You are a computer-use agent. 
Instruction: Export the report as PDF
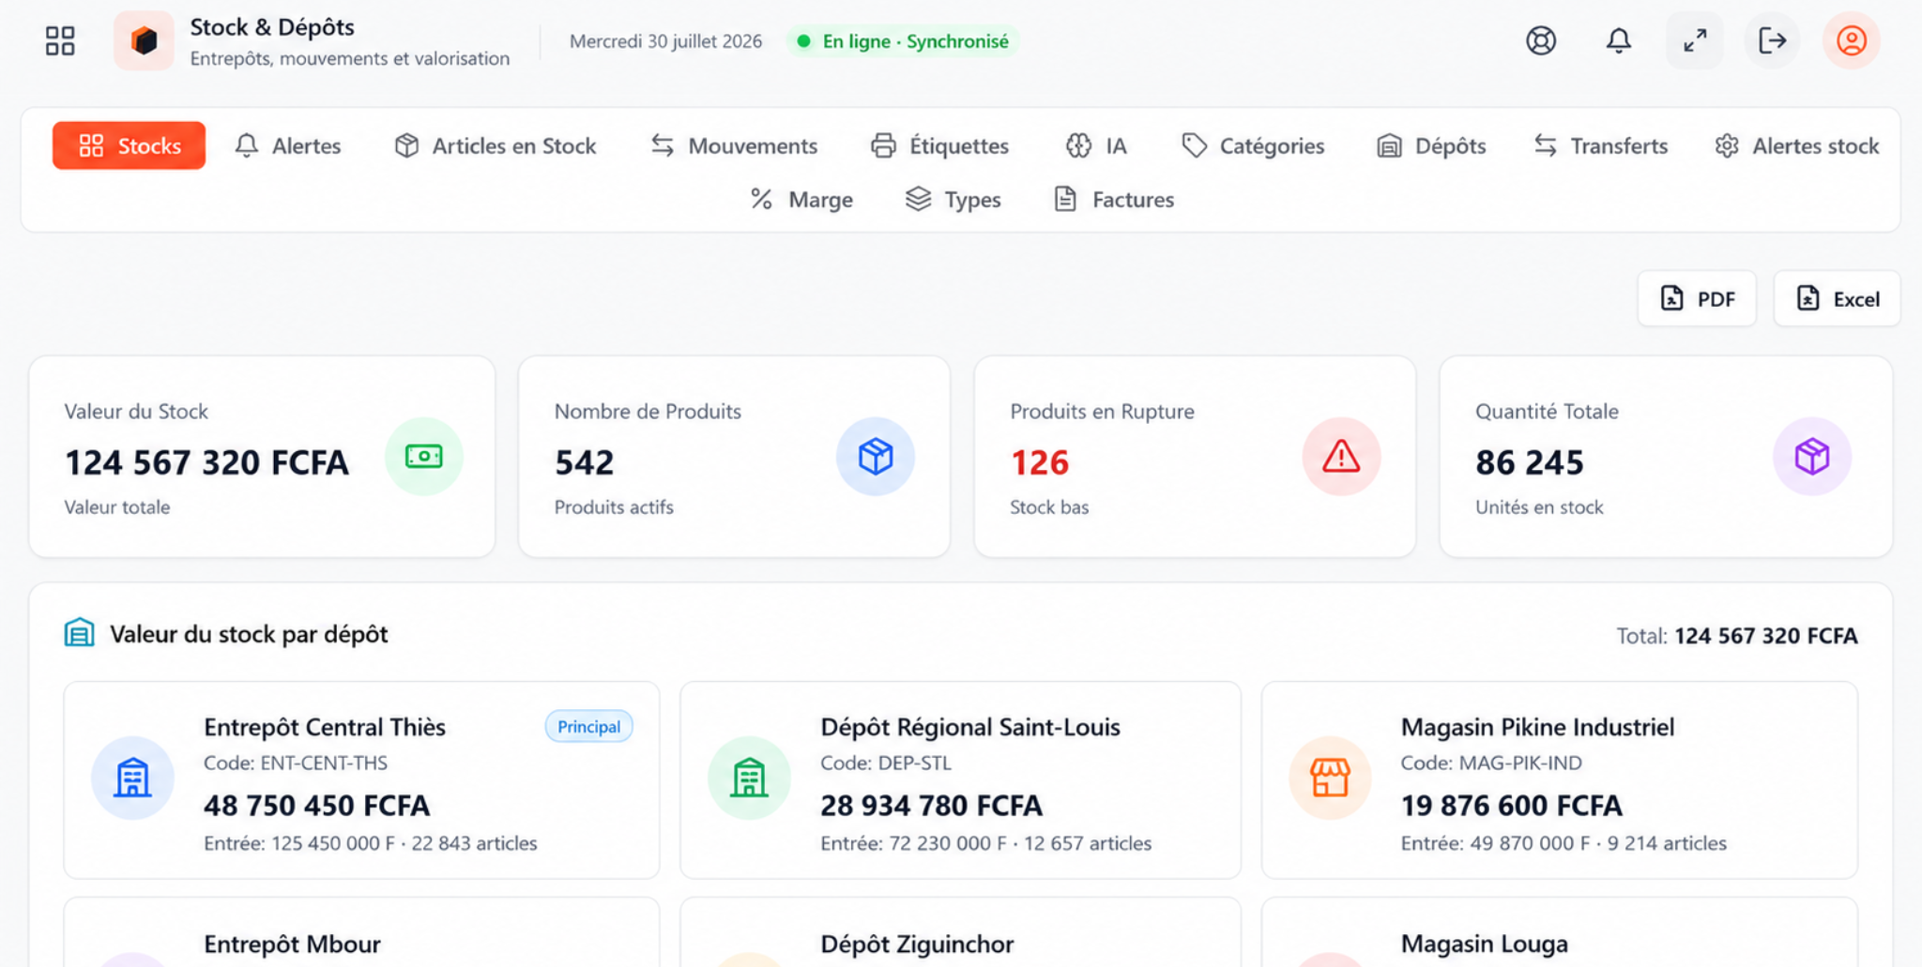point(1697,298)
